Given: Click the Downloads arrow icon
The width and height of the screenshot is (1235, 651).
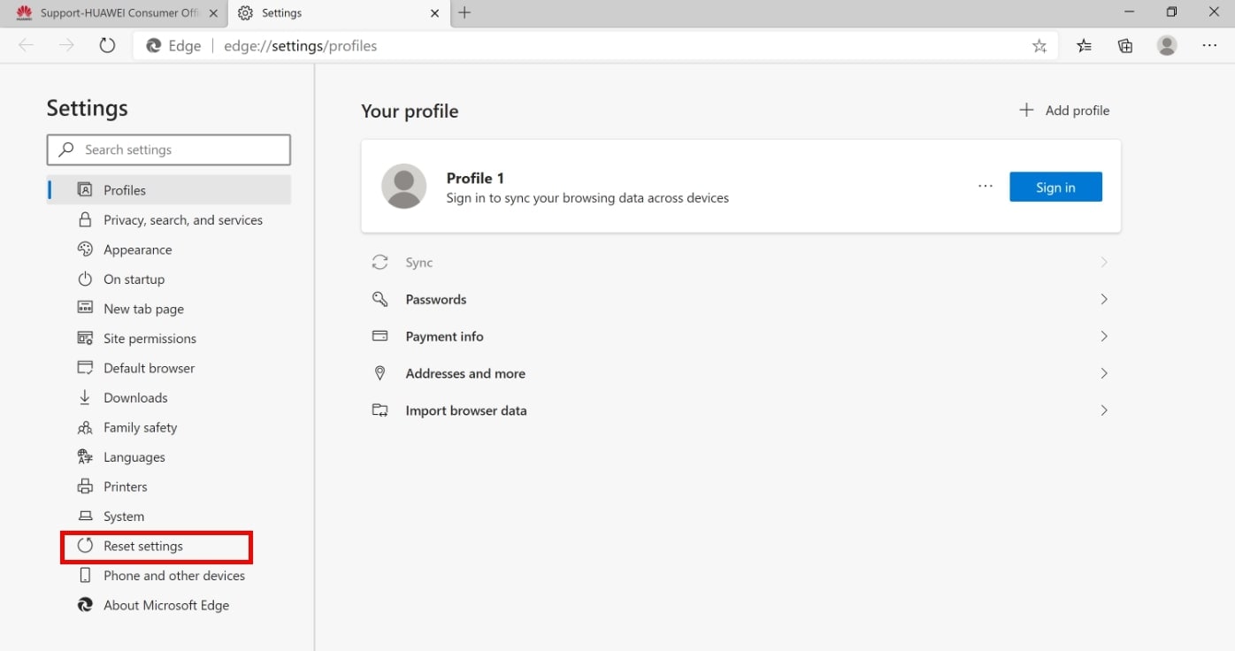Looking at the screenshot, I should pyautogui.click(x=85, y=397).
